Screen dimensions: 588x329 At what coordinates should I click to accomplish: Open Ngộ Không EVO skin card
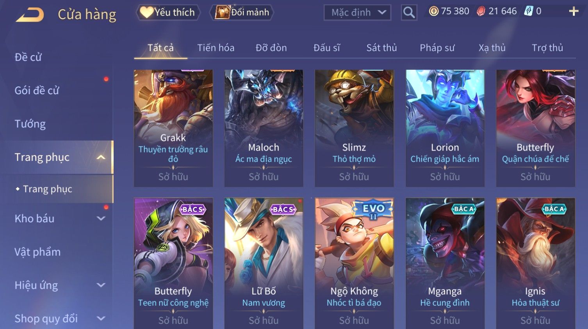coord(354,263)
